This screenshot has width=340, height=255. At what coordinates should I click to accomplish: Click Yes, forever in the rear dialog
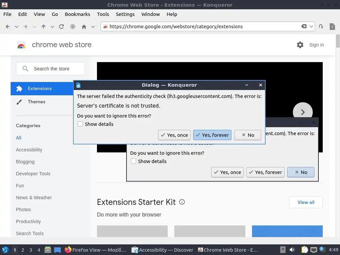tap(265, 172)
